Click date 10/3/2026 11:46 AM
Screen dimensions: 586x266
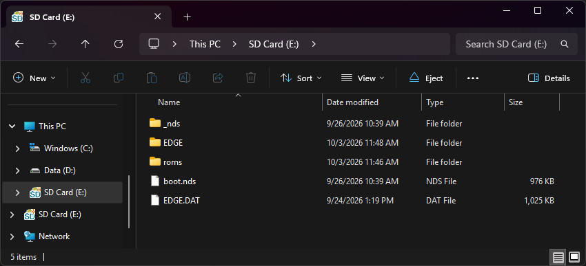coord(363,162)
